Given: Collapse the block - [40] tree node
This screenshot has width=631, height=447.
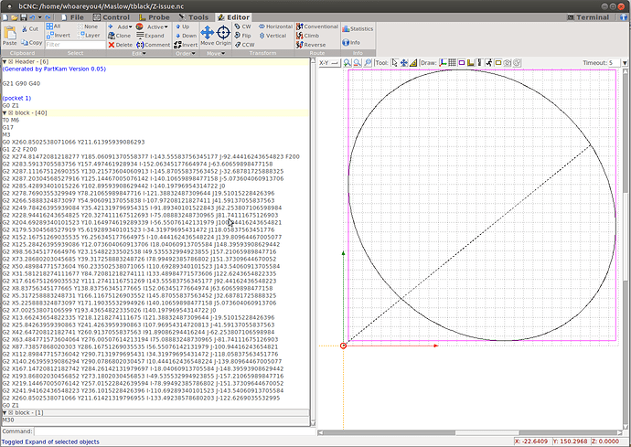Looking at the screenshot, I should [x=5, y=113].
